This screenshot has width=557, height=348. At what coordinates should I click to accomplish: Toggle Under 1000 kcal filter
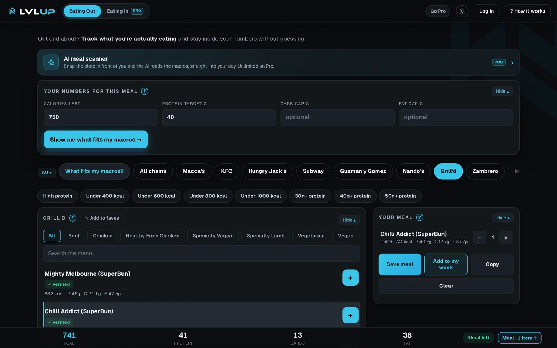(x=261, y=196)
